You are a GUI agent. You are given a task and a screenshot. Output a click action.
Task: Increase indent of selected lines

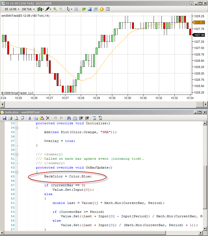coord(87,118)
